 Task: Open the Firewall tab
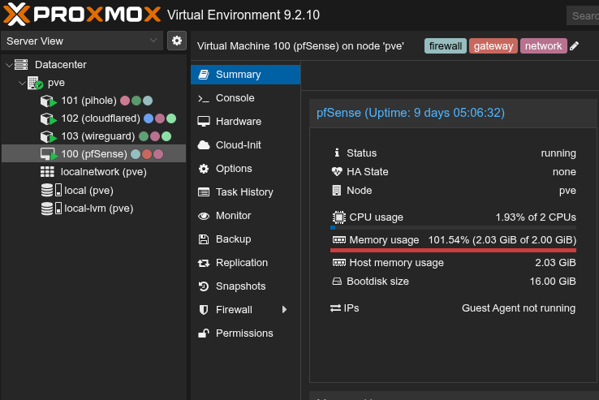(245, 310)
